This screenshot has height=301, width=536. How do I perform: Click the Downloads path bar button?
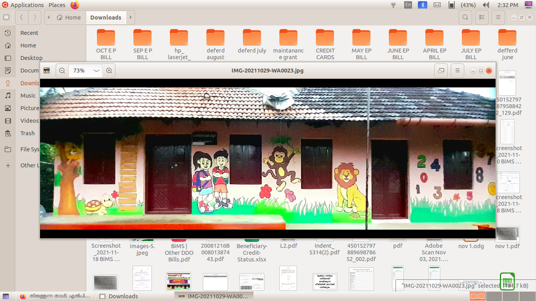[106, 17]
